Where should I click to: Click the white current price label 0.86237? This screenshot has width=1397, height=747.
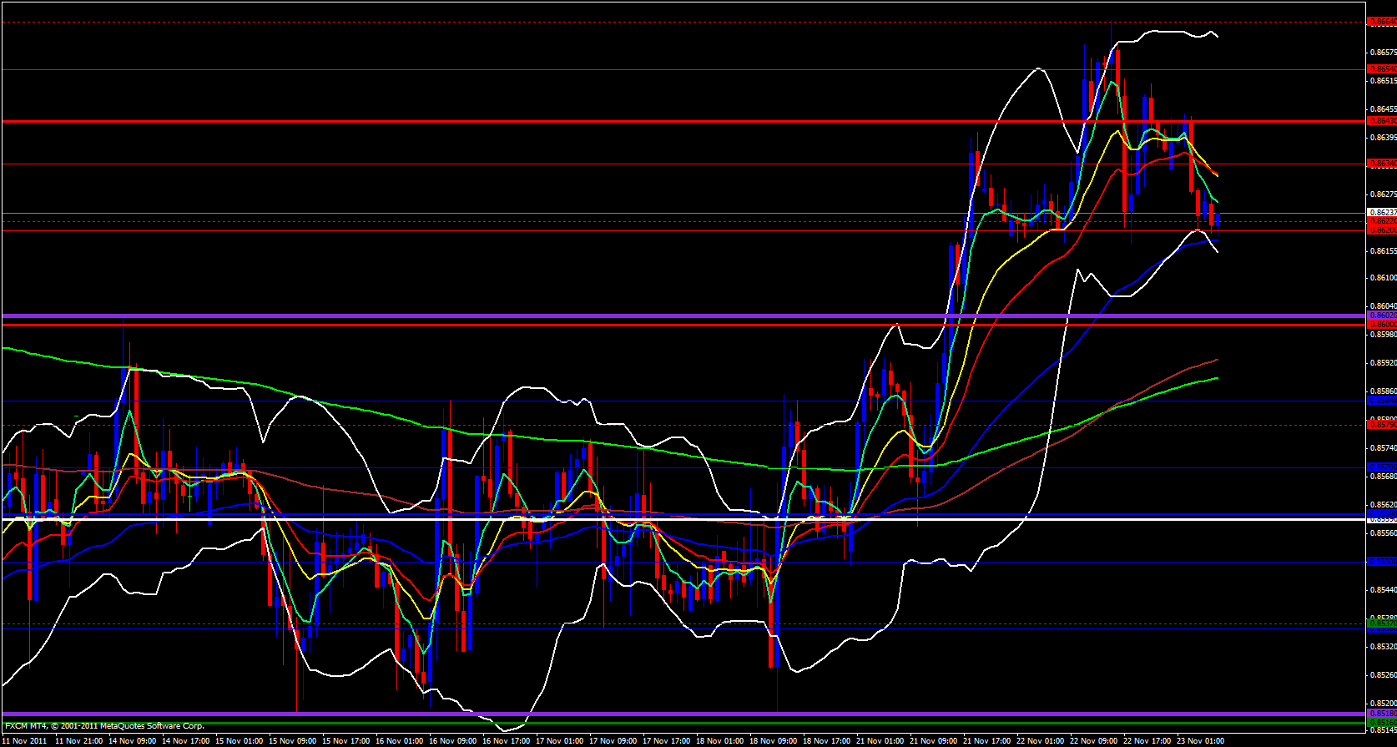click(x=1382, y=213)
